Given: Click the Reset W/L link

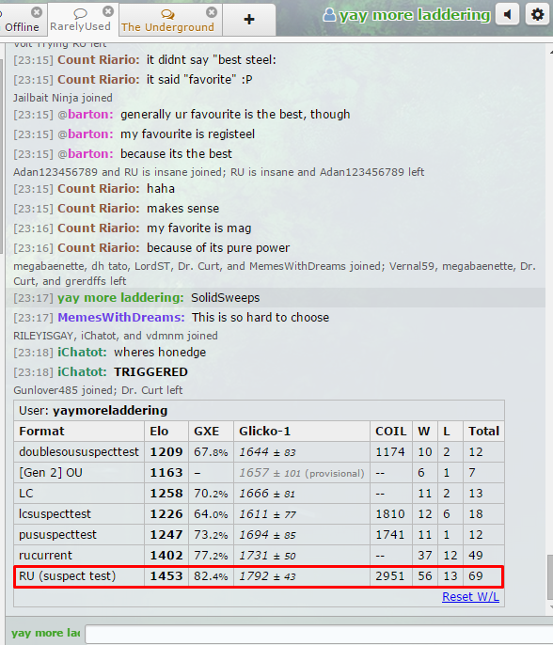Looking at the screenshot, I should (x=470, y=596).
